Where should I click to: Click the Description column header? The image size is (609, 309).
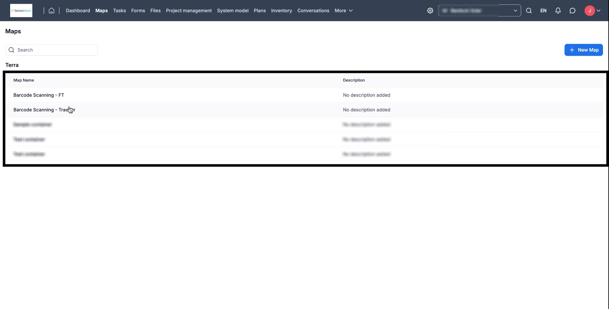tap(354, 80)
